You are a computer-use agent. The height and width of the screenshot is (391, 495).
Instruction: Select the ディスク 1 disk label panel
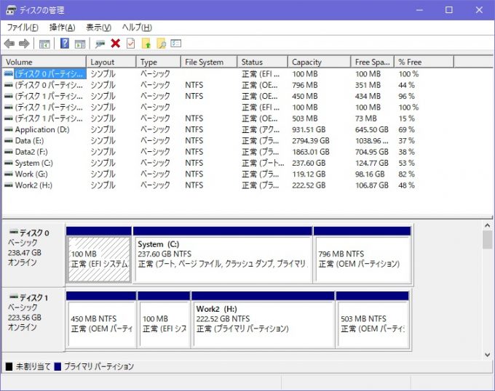point(33,320)
